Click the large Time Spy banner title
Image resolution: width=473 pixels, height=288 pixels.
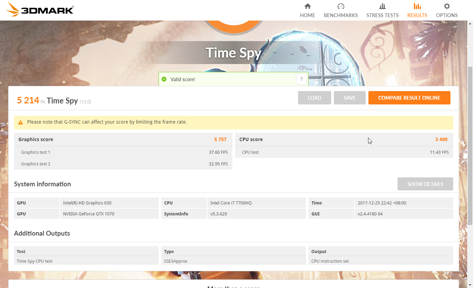233,53
